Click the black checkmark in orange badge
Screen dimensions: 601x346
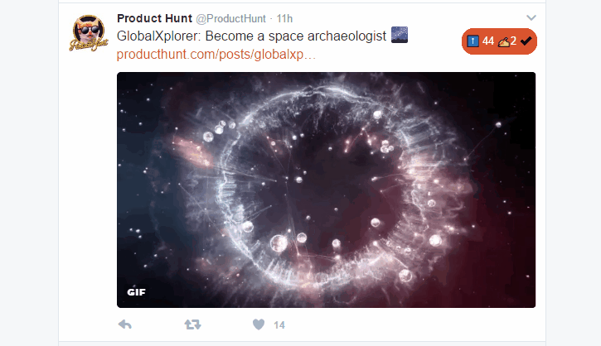[x=526, y=41]
